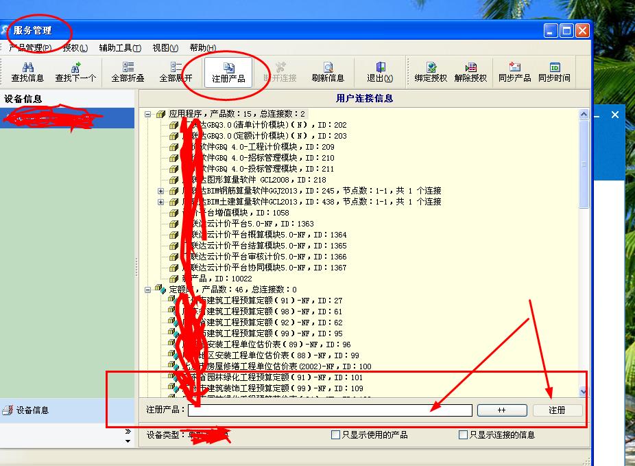This screenshot has height=466, width=635.
Task: Select row 云计价平台概算模块5.0-NF，ID：1364
Action: pyautogui.click(x=265, y=235)
